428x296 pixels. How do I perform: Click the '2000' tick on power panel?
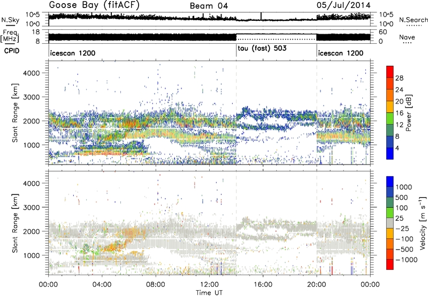[x=31, y=121]
